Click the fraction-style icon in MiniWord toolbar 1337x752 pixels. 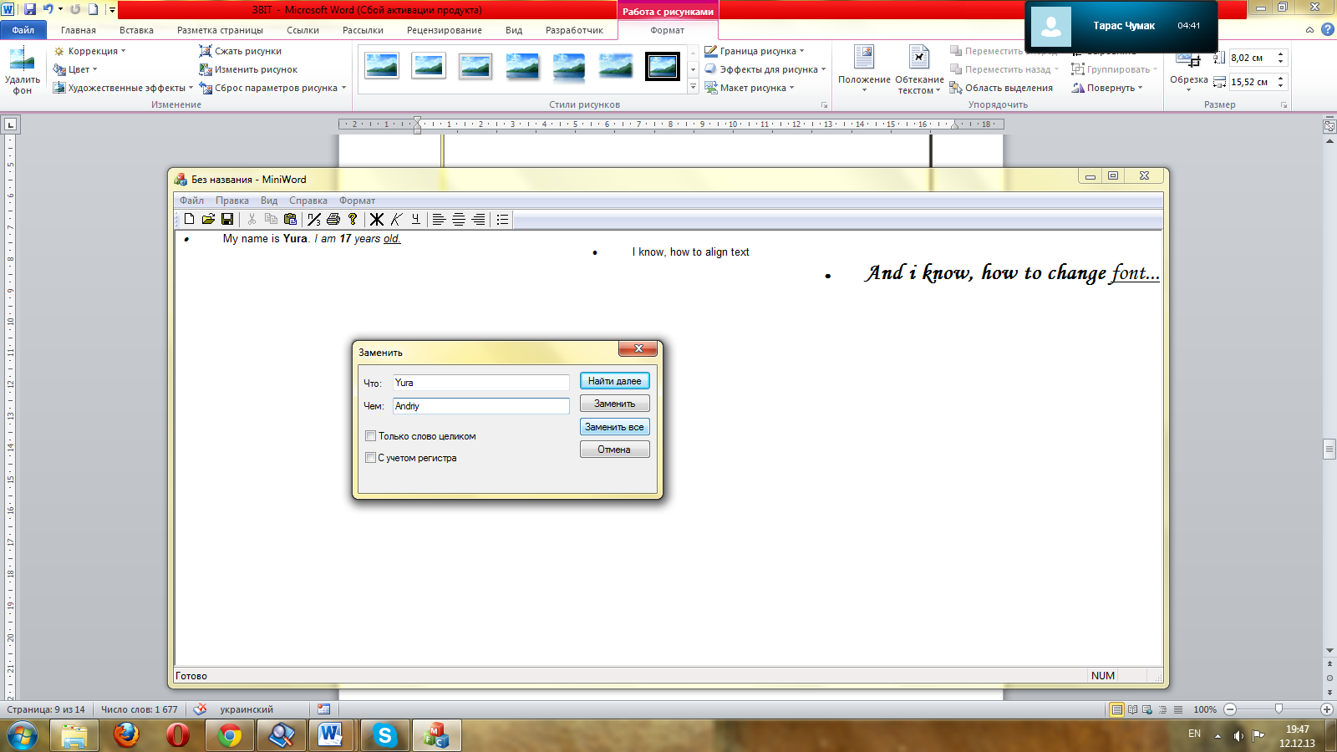314,219
